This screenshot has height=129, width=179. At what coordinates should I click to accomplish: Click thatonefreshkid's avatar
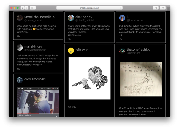122,51
